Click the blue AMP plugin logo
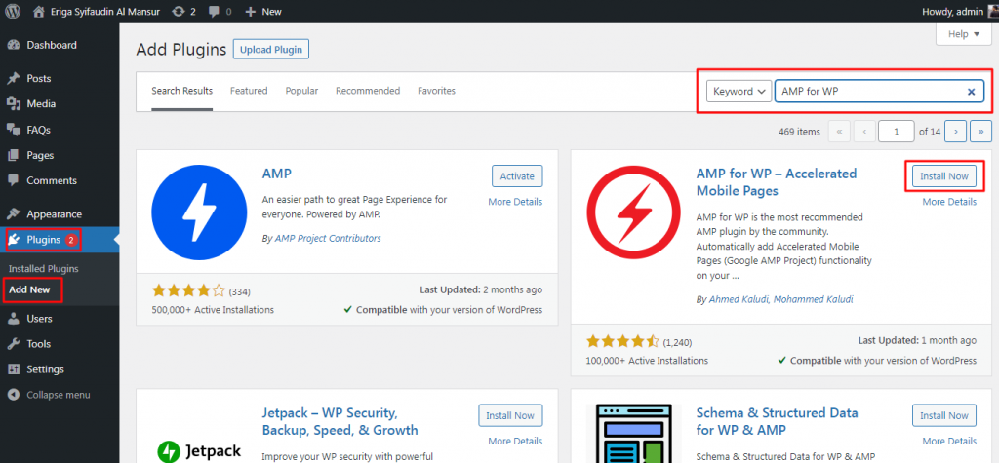This screenshot has width=999, height=463. [x=199, y=212]
